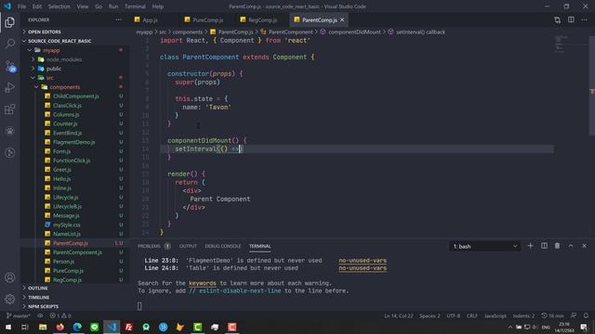Open Run and Debug view
Image resolution: width=595 pixels, height=334 pixels.
click(x=10, y=88)
